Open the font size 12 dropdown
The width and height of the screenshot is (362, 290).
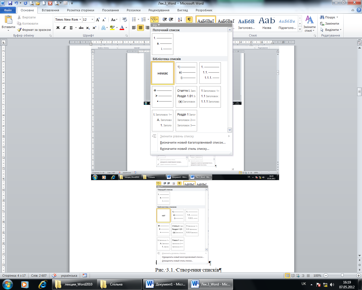pyautogui.click(x=92, y=20)
